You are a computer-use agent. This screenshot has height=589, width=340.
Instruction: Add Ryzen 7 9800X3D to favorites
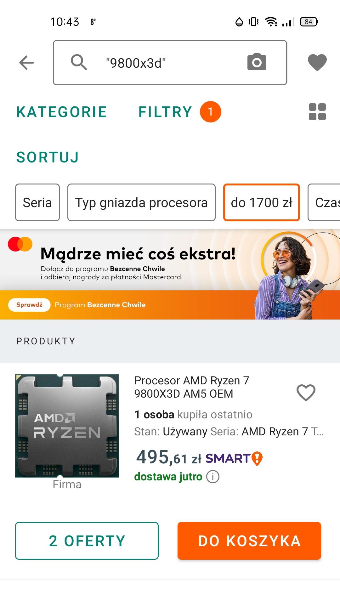click(306, 393)
